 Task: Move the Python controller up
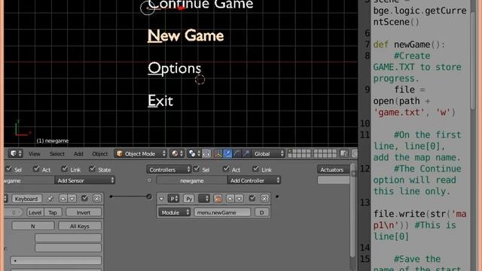(x=230, y=199)
